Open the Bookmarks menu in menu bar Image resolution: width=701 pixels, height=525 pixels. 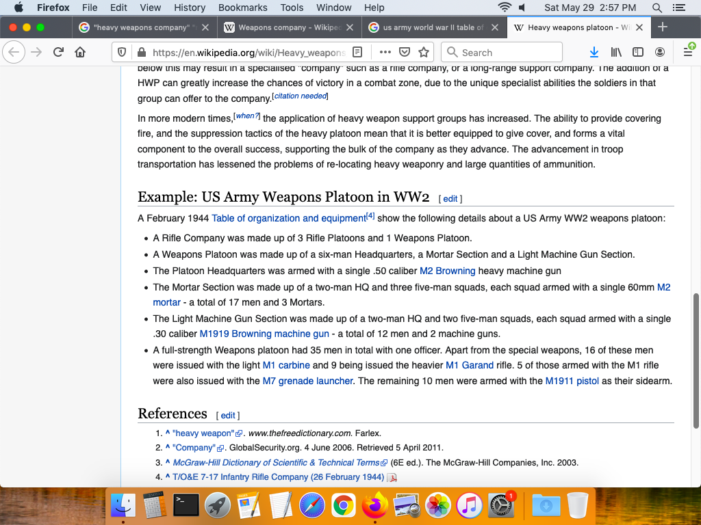[x=242, y=8]
